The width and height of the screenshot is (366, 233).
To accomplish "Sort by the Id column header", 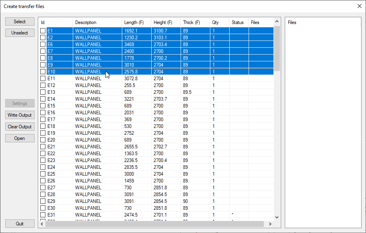I will 55,22.
